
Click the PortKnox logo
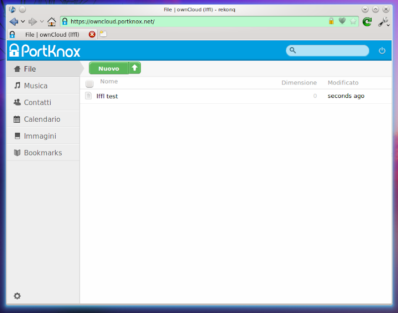(x=45, y=51)
